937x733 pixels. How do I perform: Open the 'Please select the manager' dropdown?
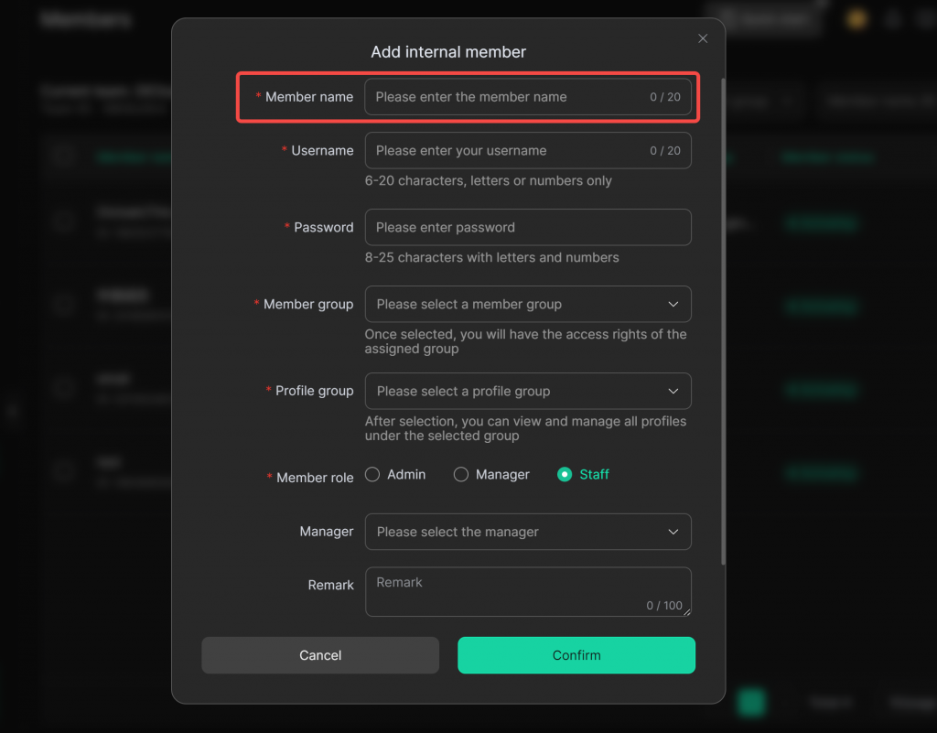coord(527,532)
